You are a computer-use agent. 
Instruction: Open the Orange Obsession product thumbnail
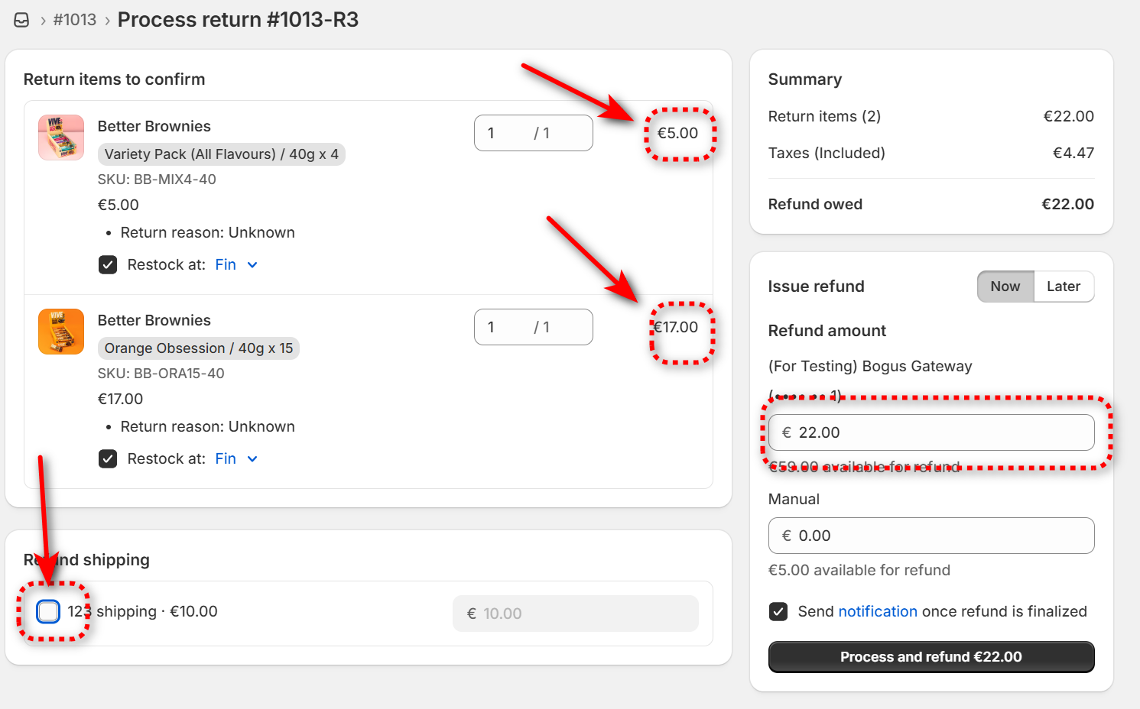point(61,332)
